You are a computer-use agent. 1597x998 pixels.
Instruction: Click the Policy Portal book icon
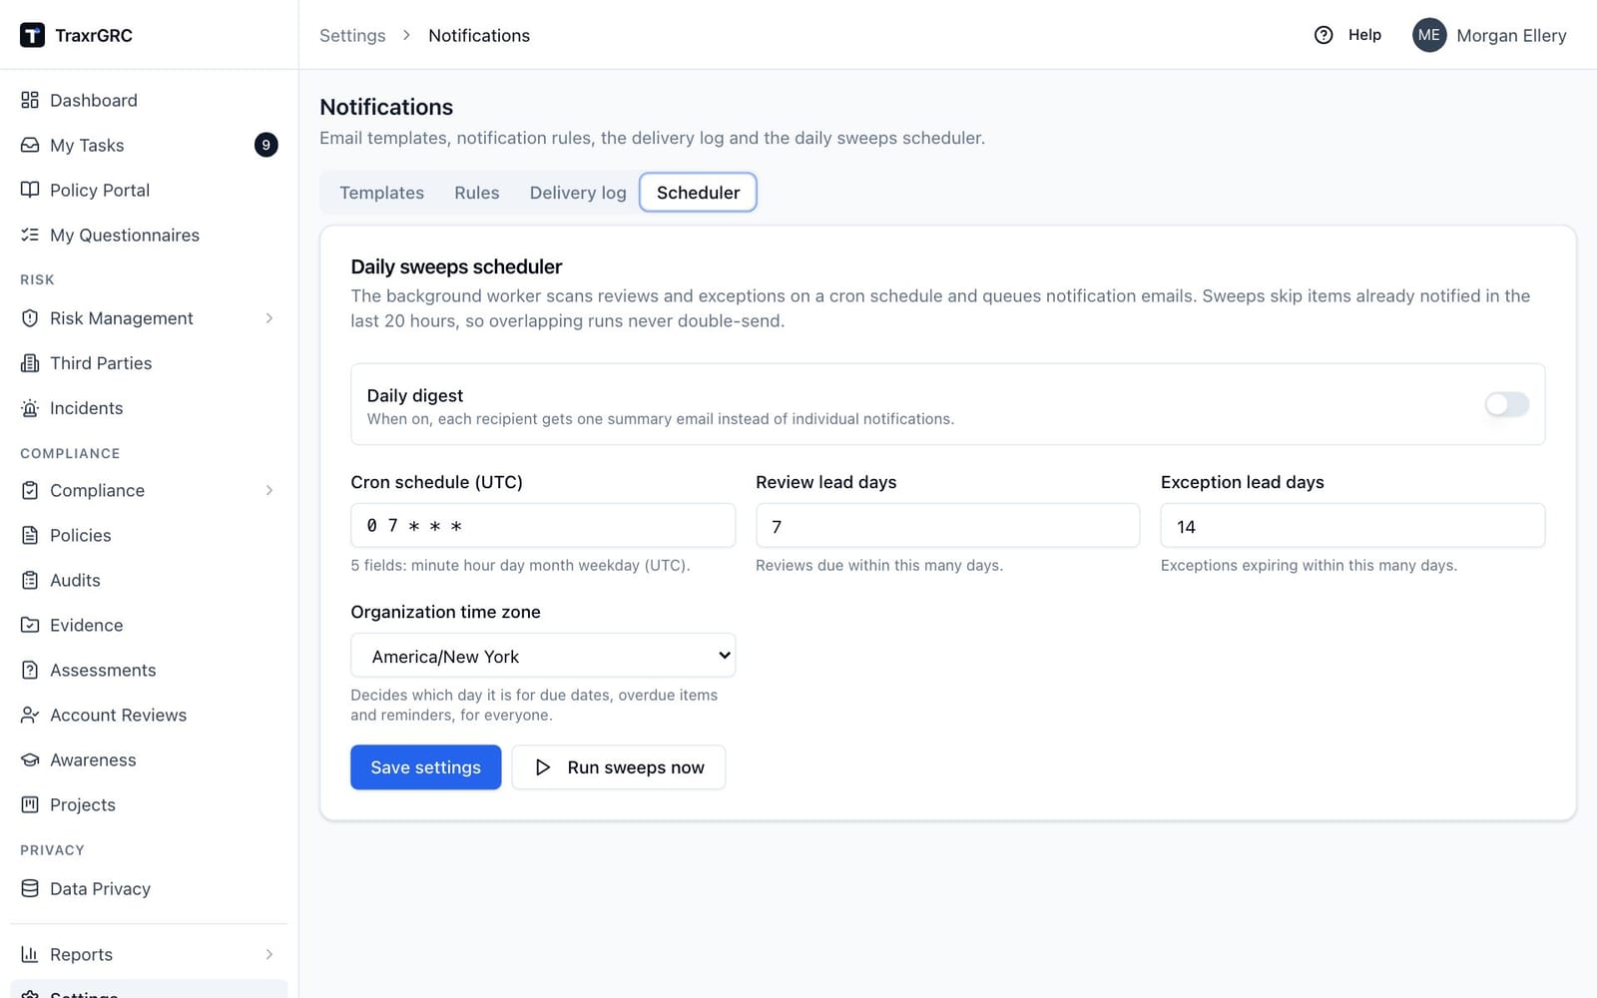30,190
